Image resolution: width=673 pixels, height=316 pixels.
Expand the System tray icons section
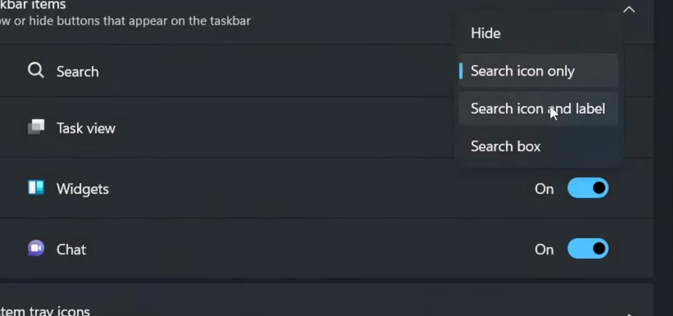pos(629,312)
